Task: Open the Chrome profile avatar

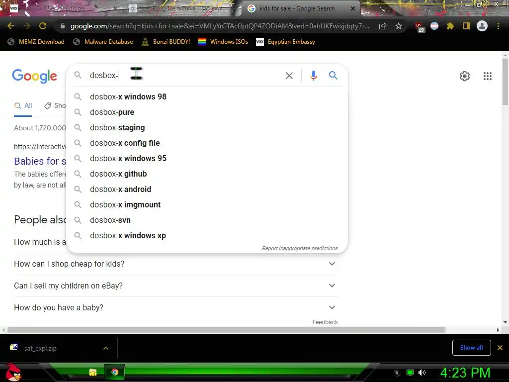Action: [x=482, y=26]
